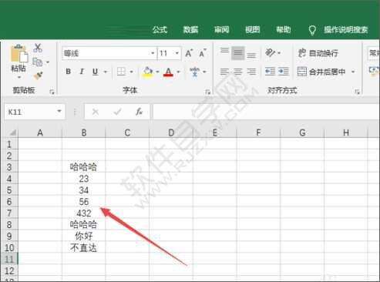Open underline style dropdown arrow

click(x=106, y=72)
